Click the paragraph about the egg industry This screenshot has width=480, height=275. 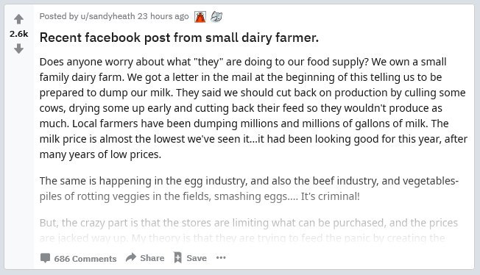(x=249, y=188)
